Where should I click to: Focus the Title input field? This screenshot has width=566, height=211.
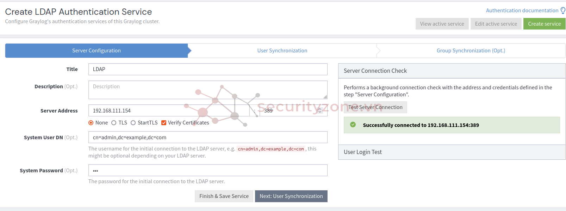click(x=208, y=69)
